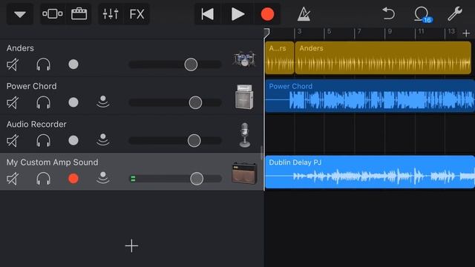Disarm recording on My Custom Amp Sound
Screen dimensions: 475x267
tap(73, 179)
